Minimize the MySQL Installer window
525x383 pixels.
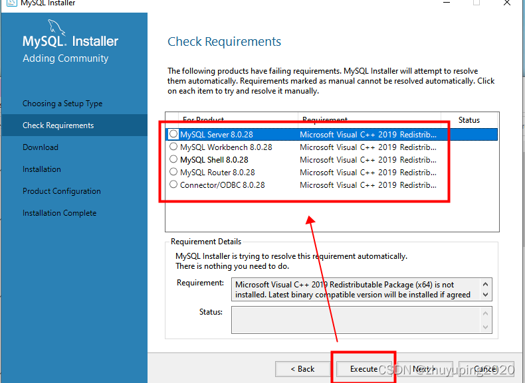[447, 3]
